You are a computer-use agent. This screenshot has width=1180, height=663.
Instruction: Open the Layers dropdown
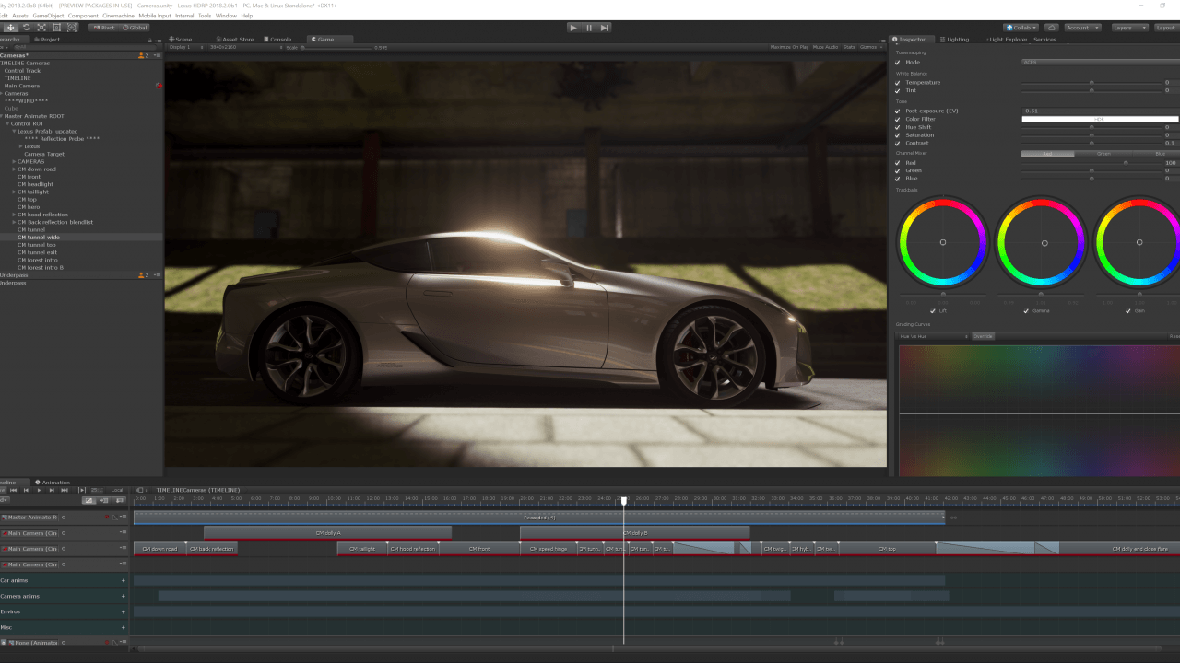click(x=1129, y=28)
